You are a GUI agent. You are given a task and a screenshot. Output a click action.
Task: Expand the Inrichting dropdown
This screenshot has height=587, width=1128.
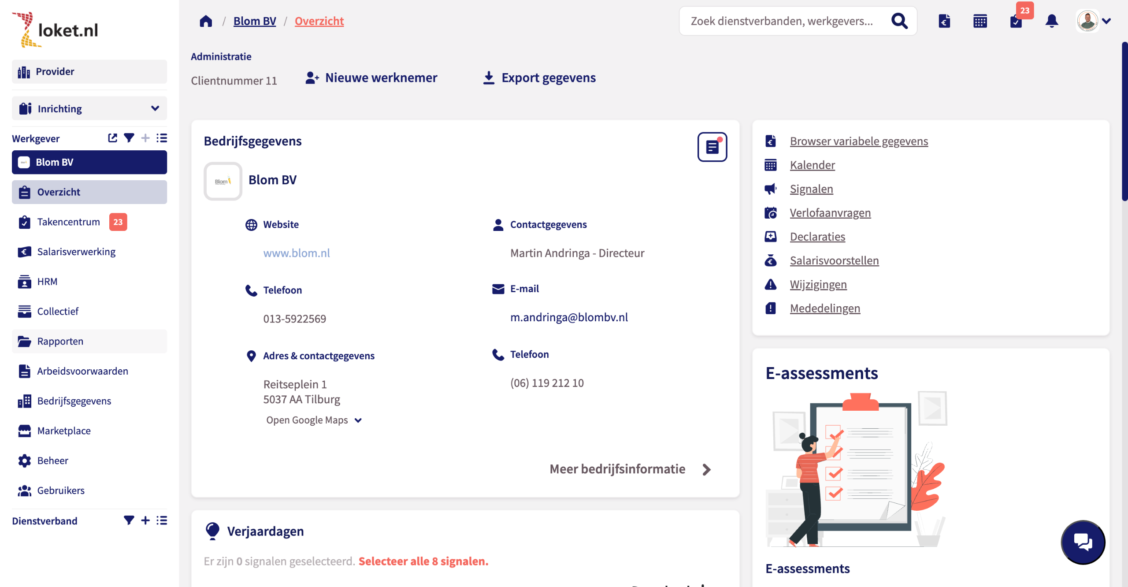(x=155, y=108)
